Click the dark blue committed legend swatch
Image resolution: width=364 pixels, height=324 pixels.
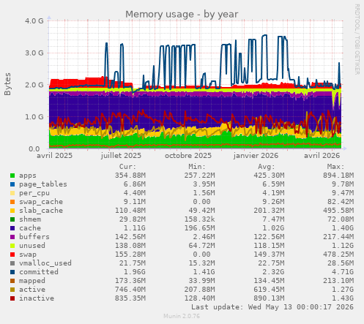pyautogui.click(x=12, y=272)
